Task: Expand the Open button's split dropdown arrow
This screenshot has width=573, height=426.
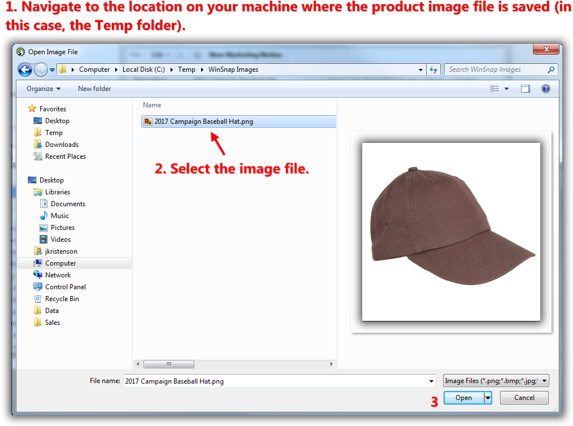Action: click(487, 397)
